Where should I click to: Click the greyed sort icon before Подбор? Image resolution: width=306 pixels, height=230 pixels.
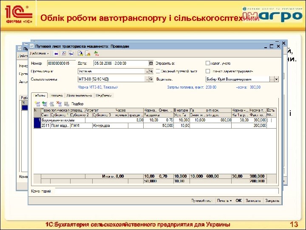pos(67,104)
